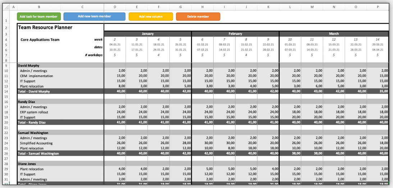
Task: Click the orange Delete member button
Action: [198, 17]
